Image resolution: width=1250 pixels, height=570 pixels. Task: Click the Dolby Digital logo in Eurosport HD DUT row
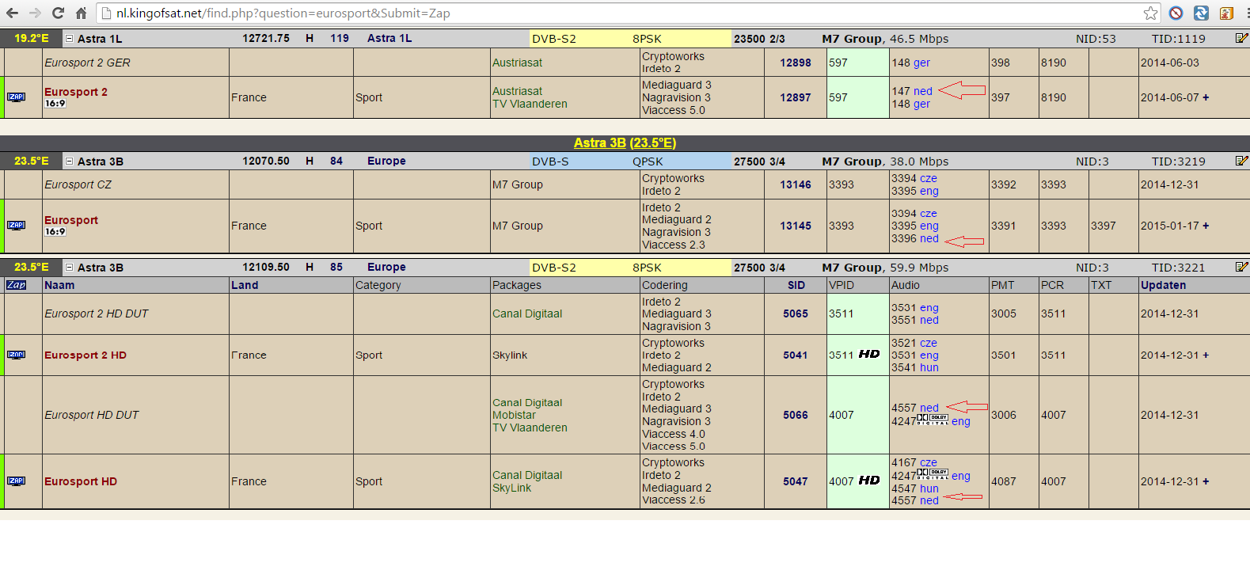933,420
